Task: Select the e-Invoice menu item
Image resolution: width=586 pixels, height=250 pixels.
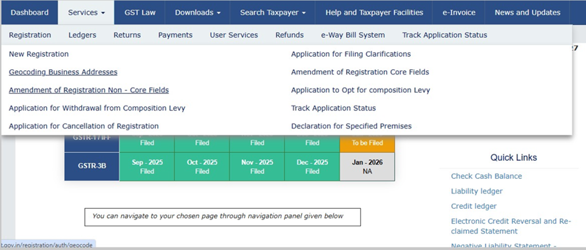Action: pyautogui.click(x=459, y=12)
